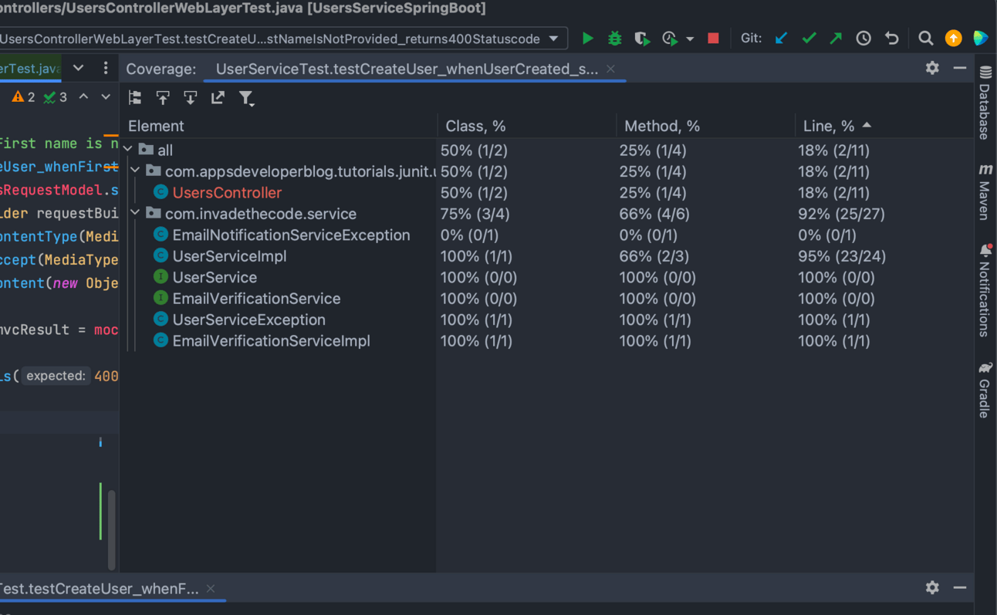Select UserServiceImpl in the coverage tree

pos(229,256)
